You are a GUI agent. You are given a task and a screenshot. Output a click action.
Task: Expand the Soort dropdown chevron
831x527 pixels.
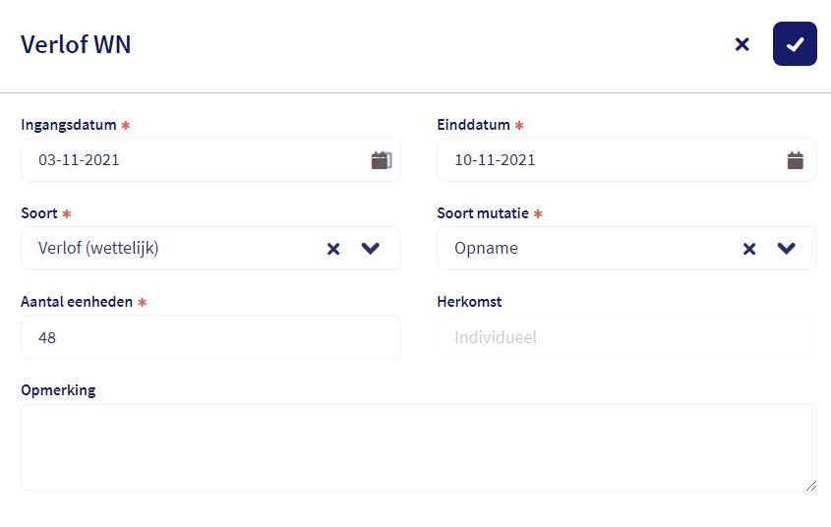tap(370, 249)
